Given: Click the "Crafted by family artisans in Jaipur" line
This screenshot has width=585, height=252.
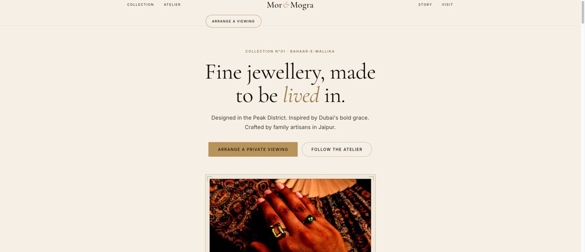Looking at the screenshot, I should point(290,127).
